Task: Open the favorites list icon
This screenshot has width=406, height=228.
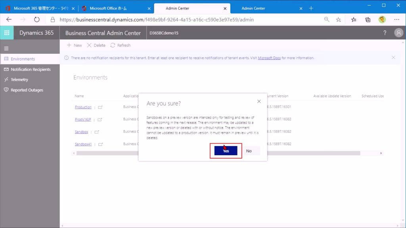Action: coord(354,20)
